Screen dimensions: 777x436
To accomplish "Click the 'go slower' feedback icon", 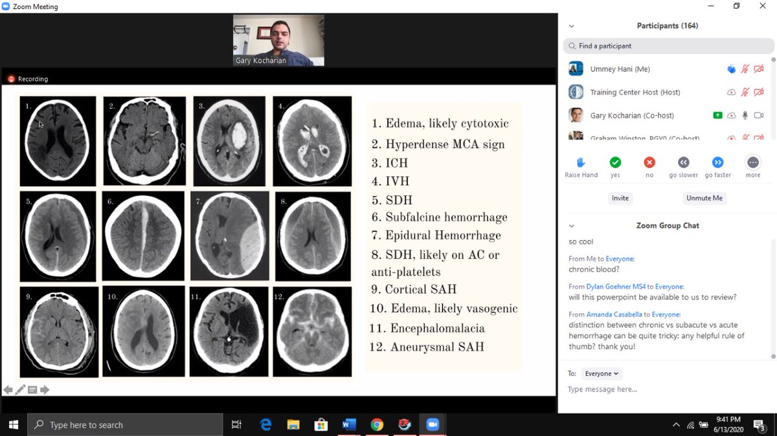I will point(684,162).
